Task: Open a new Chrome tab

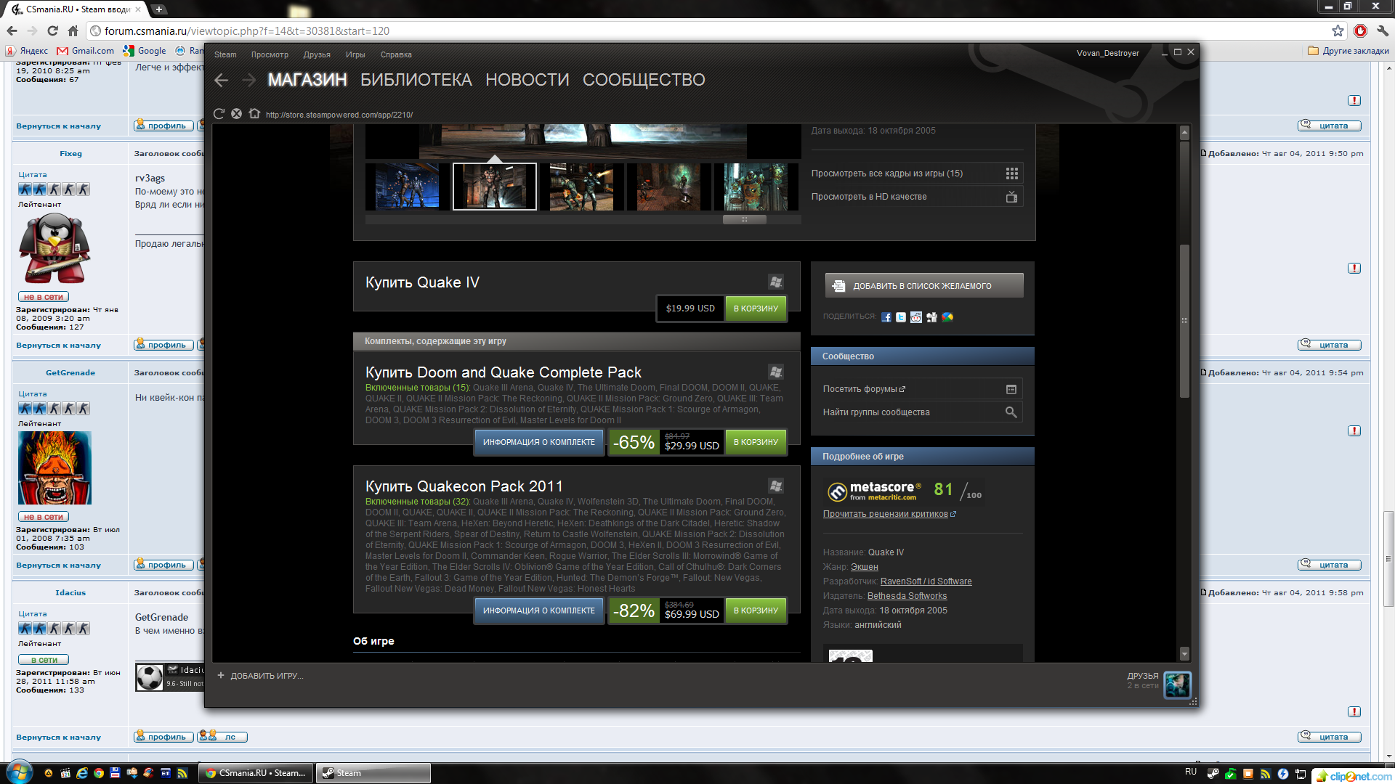Action: pyautogui.click(x=158, y=9)
